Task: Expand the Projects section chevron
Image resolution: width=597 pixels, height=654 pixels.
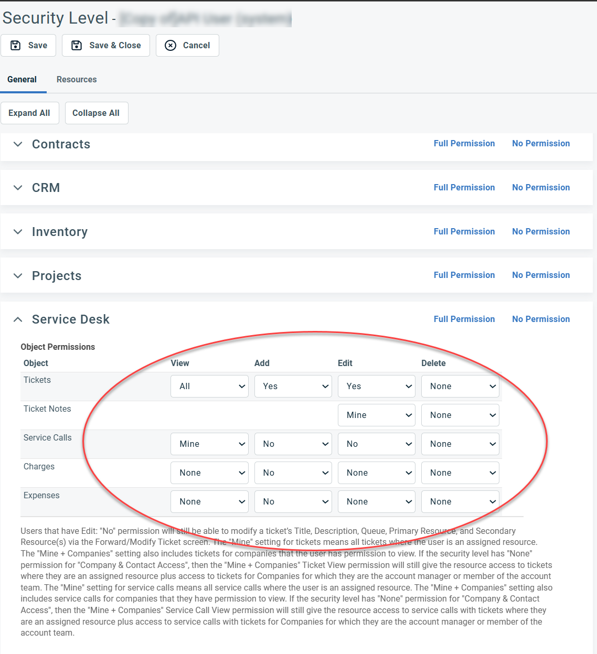Action: [18, 276]
